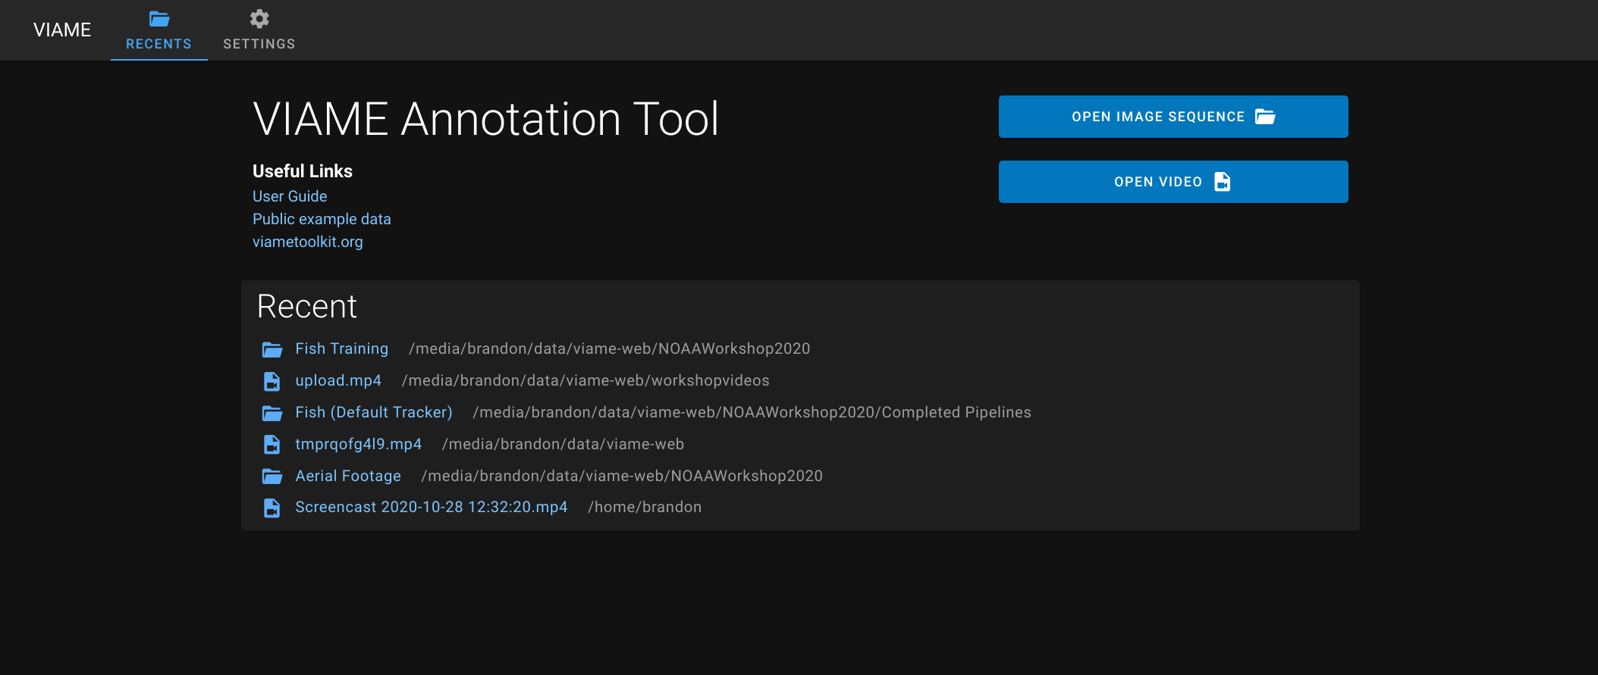Open recent video upload.mp4
The height and width of the screenshot is (675, 1598).
(338, 380)
